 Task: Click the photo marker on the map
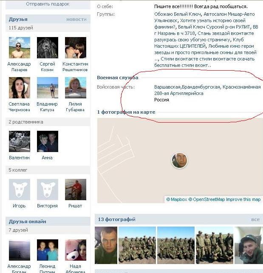pos(179,161)
